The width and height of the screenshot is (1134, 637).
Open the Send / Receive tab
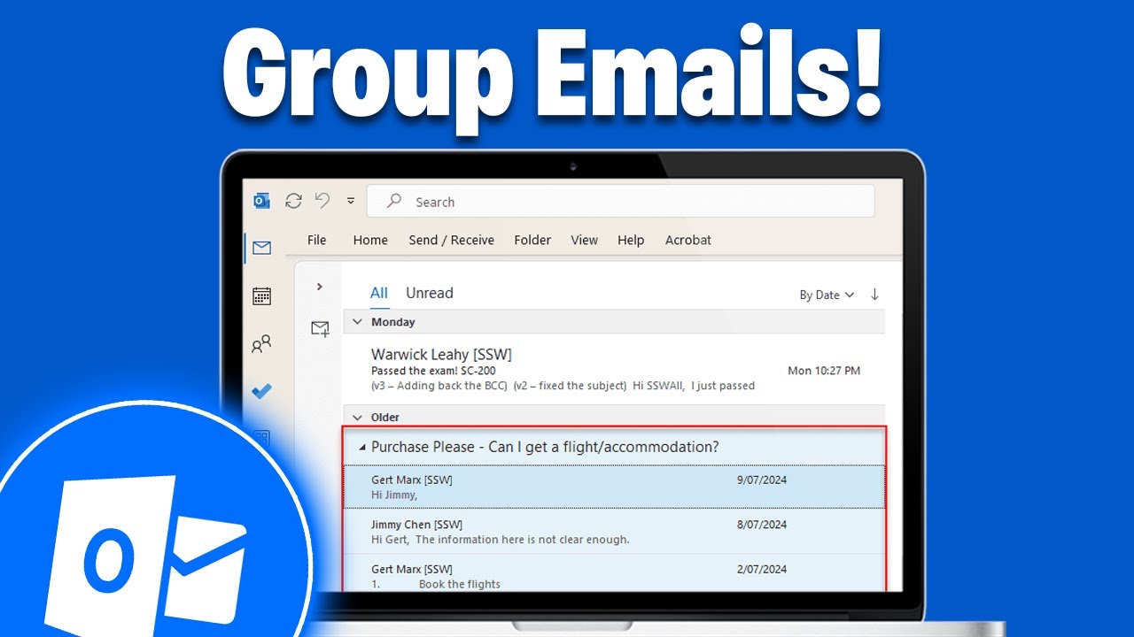tap(452, 240)
